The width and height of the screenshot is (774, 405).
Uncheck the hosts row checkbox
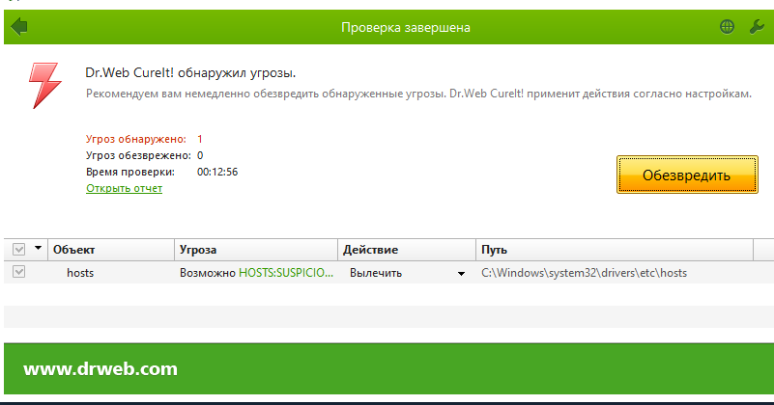[18, 272]
